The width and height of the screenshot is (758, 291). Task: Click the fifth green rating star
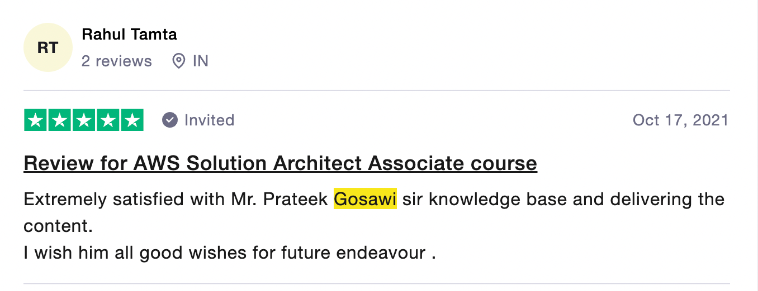click(132, 120)
